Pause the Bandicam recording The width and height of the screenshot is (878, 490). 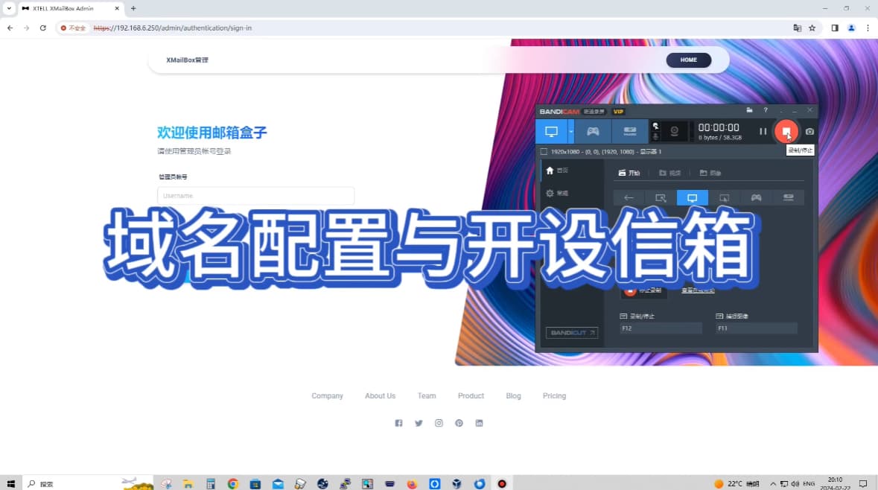[x=763, y=132]
